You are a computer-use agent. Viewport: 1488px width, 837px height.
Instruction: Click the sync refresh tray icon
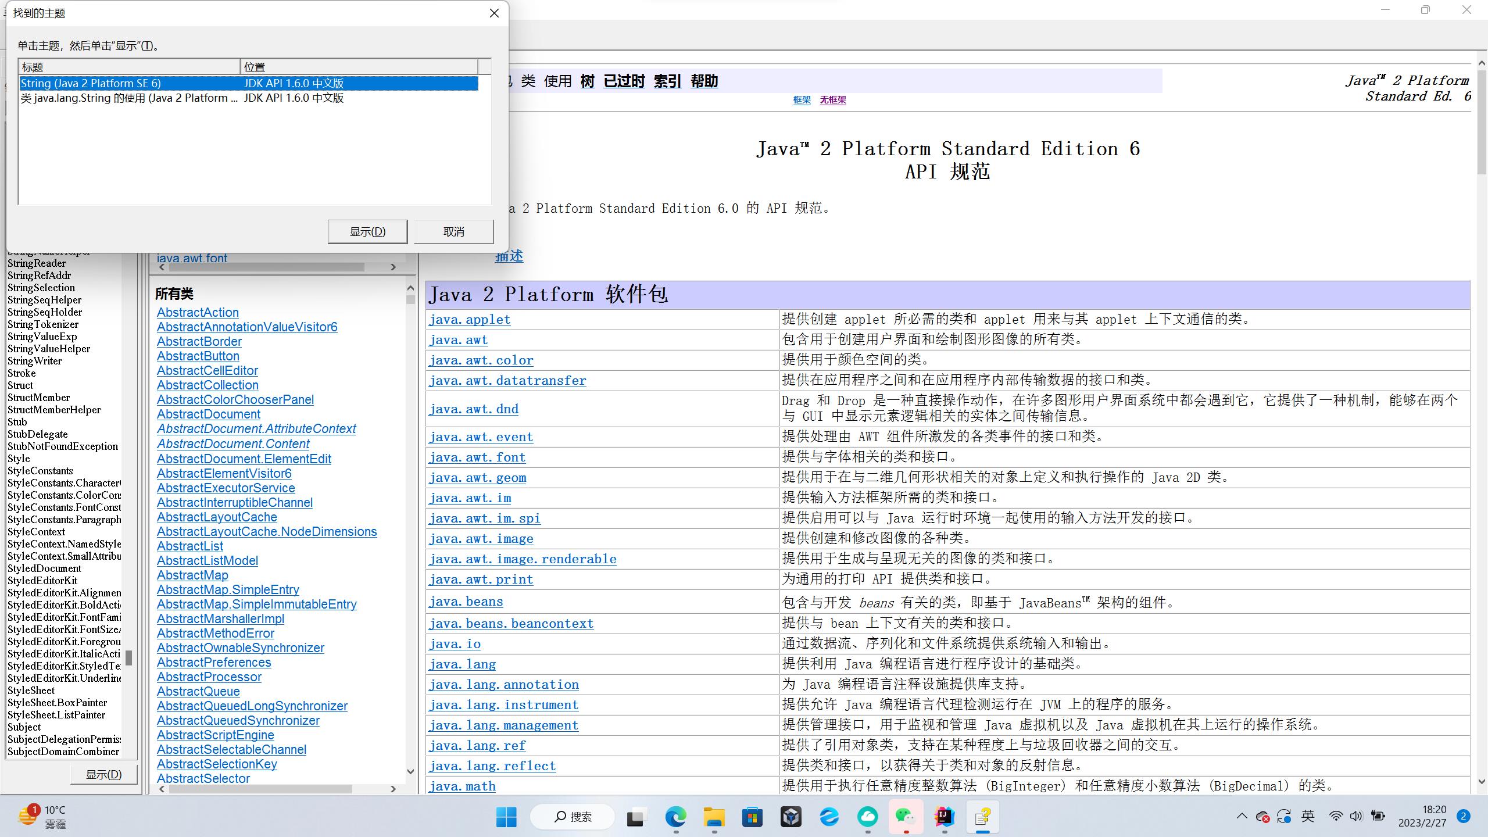coord(1284,817)
